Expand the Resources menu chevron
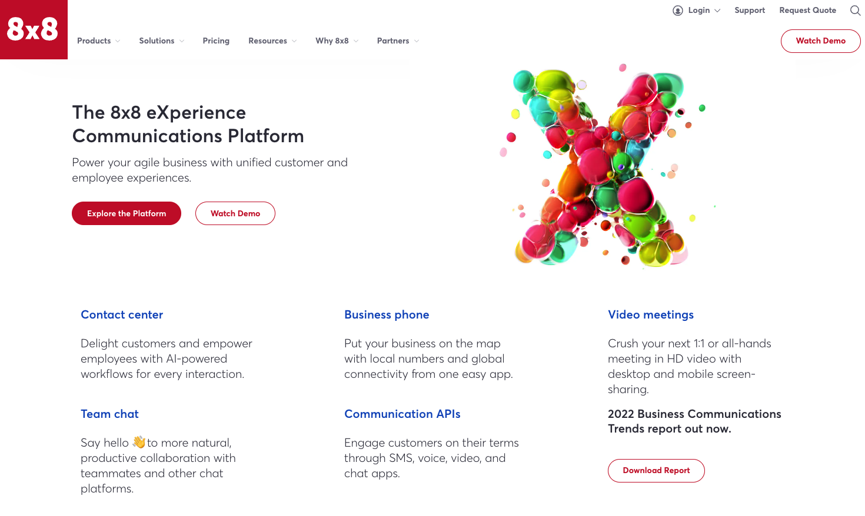865x516 pixels. pyautogui.click(x=294, y=41)
